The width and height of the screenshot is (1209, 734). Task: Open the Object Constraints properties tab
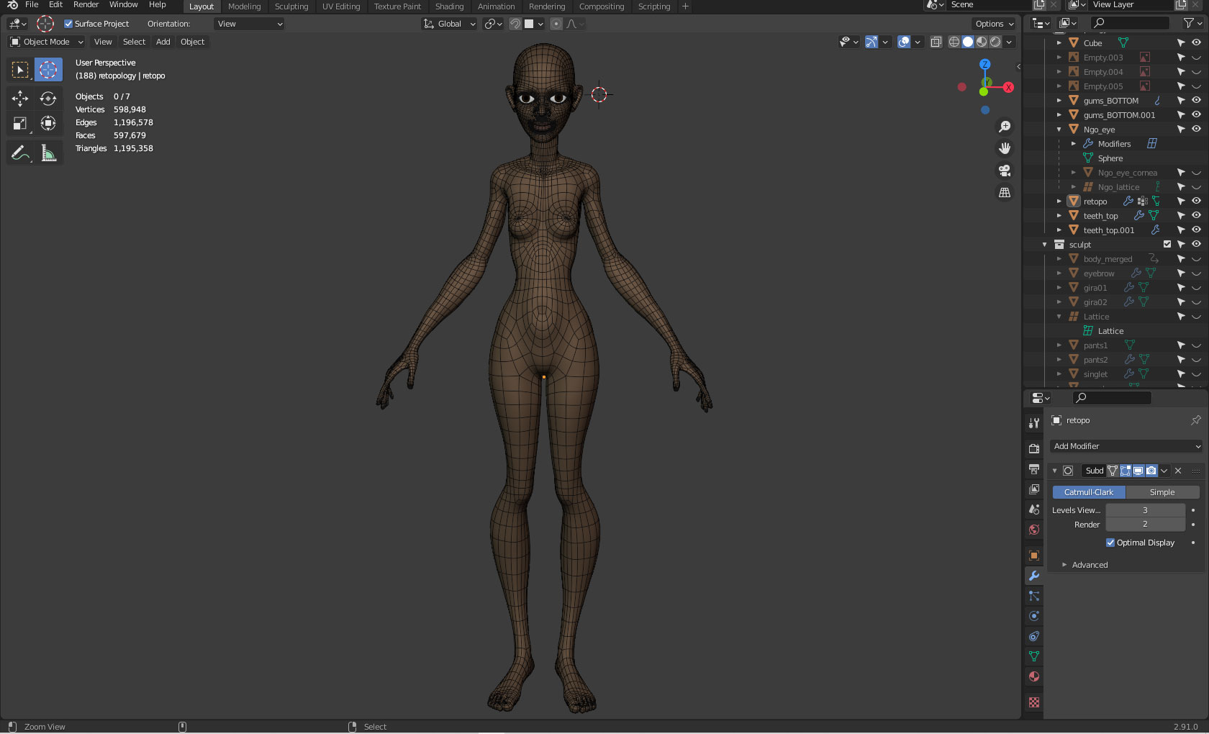(x=1034, y=636)
